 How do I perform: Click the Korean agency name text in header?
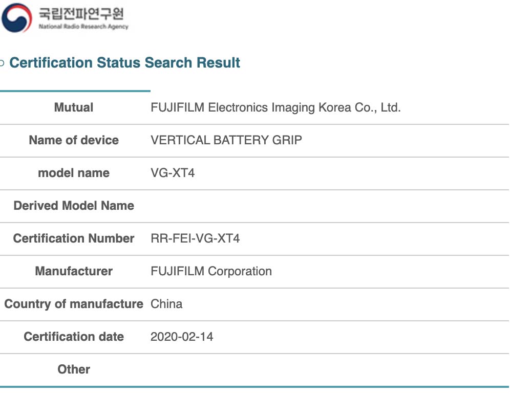coord(81,14)
